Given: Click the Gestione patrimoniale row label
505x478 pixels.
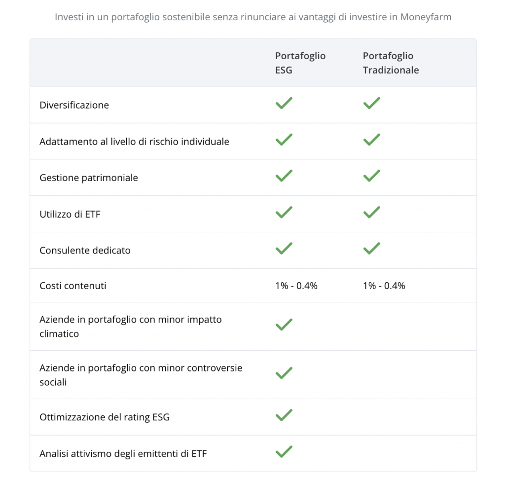Looking at the screenshot, I should coord(89,178).
